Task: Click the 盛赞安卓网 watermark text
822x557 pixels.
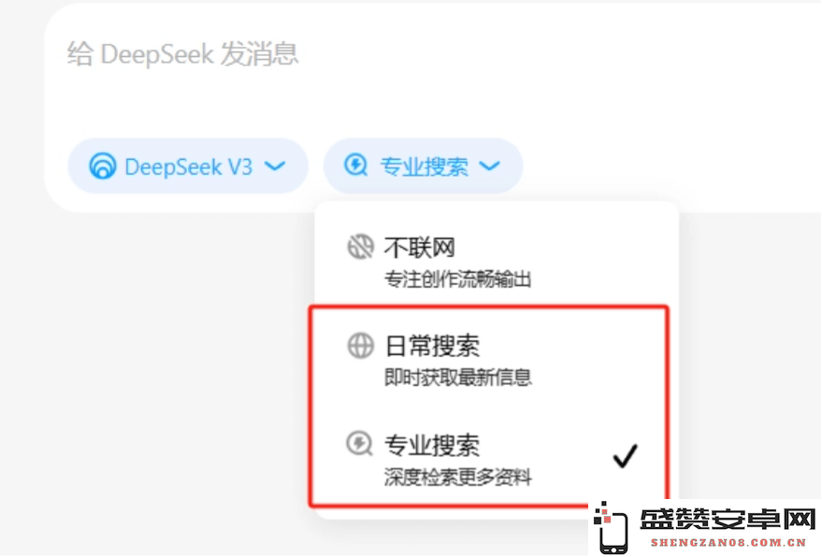Action: [x=728, y=520]
